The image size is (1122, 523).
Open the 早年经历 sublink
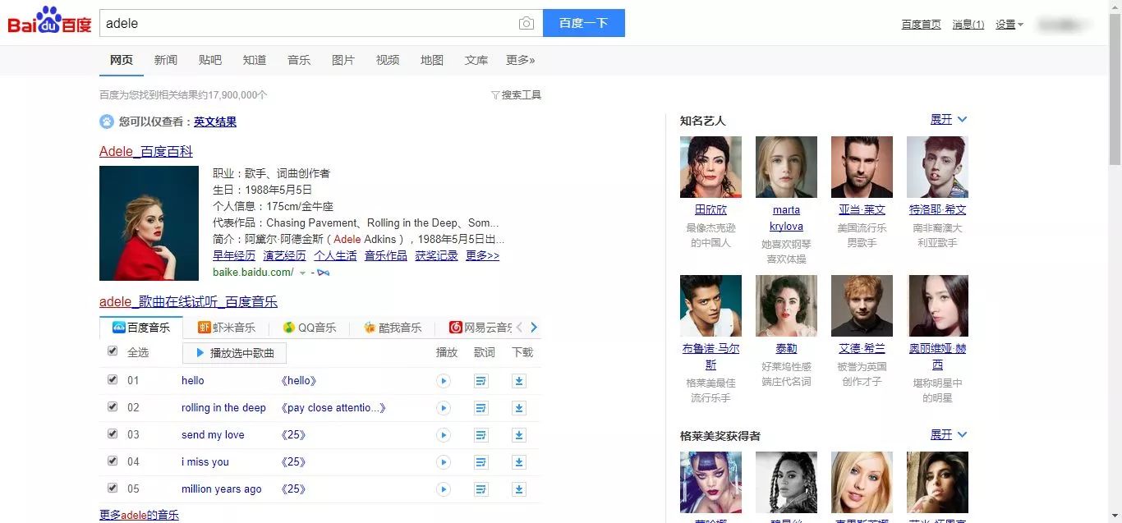tap(234, 255)
